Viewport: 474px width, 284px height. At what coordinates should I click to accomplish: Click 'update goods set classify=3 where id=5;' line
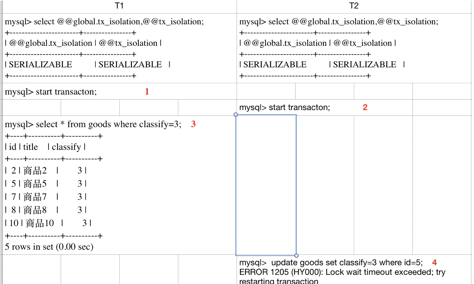[x=331, y=263]
